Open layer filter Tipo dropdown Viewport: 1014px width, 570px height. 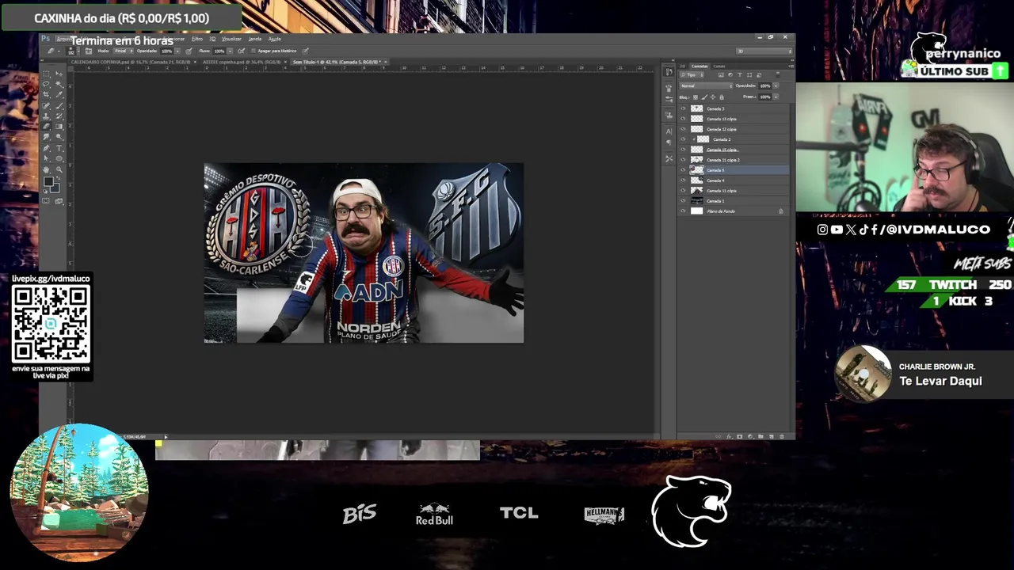[692, 74]
